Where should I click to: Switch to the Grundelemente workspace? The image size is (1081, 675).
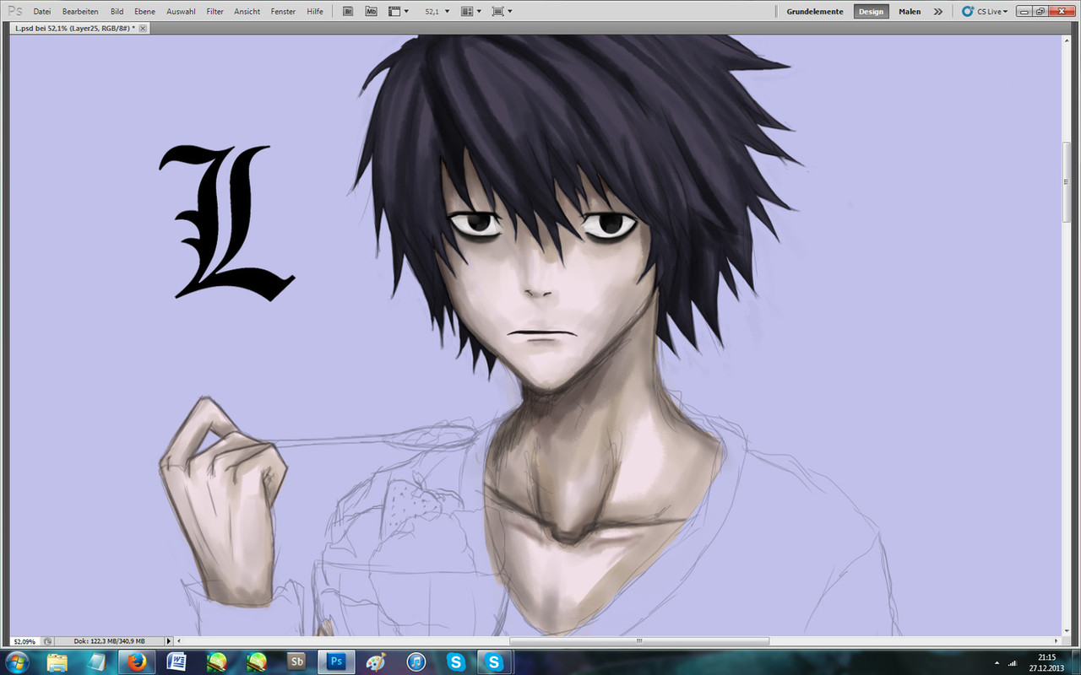(x=815, y=12)
